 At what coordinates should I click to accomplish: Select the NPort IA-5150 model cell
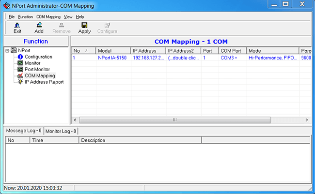tap(112, 58)
